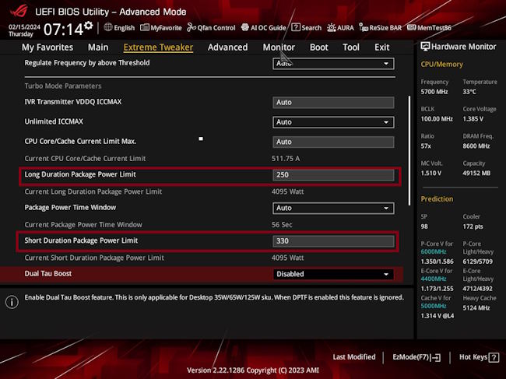
Task: Click Current CPU Core/Cache Current Limit value 511.75 A
Action: point(286,159)
